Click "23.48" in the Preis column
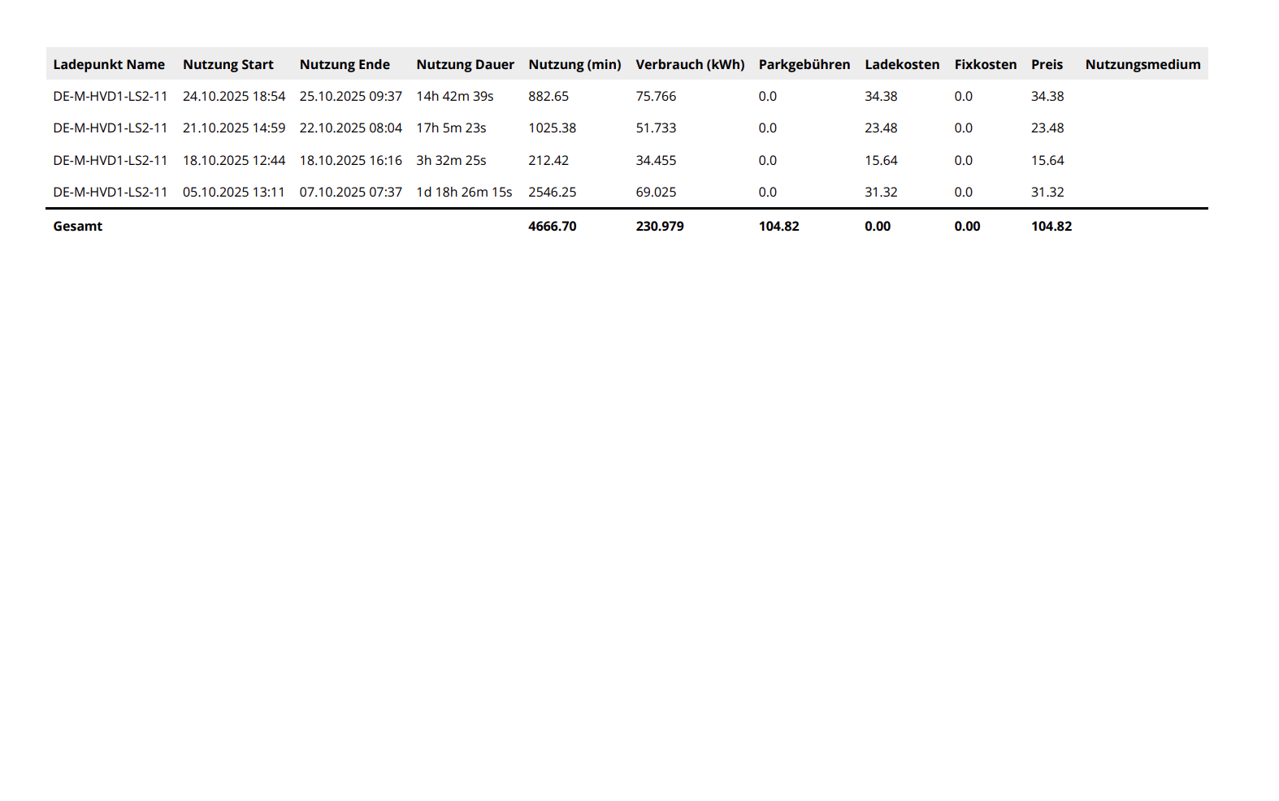 pos(1047,128)
